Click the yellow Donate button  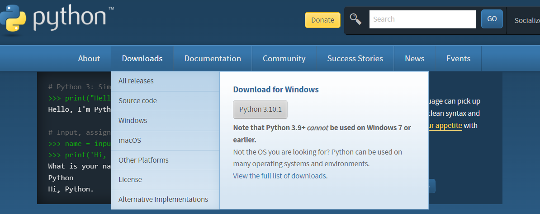click(x=322, y=20)
